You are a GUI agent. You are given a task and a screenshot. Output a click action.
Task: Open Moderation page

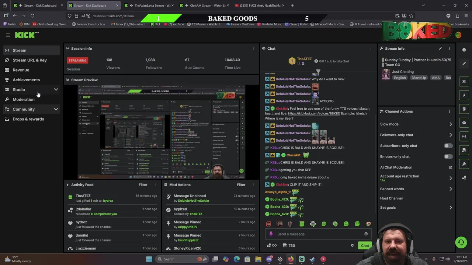tap(32, 99)
